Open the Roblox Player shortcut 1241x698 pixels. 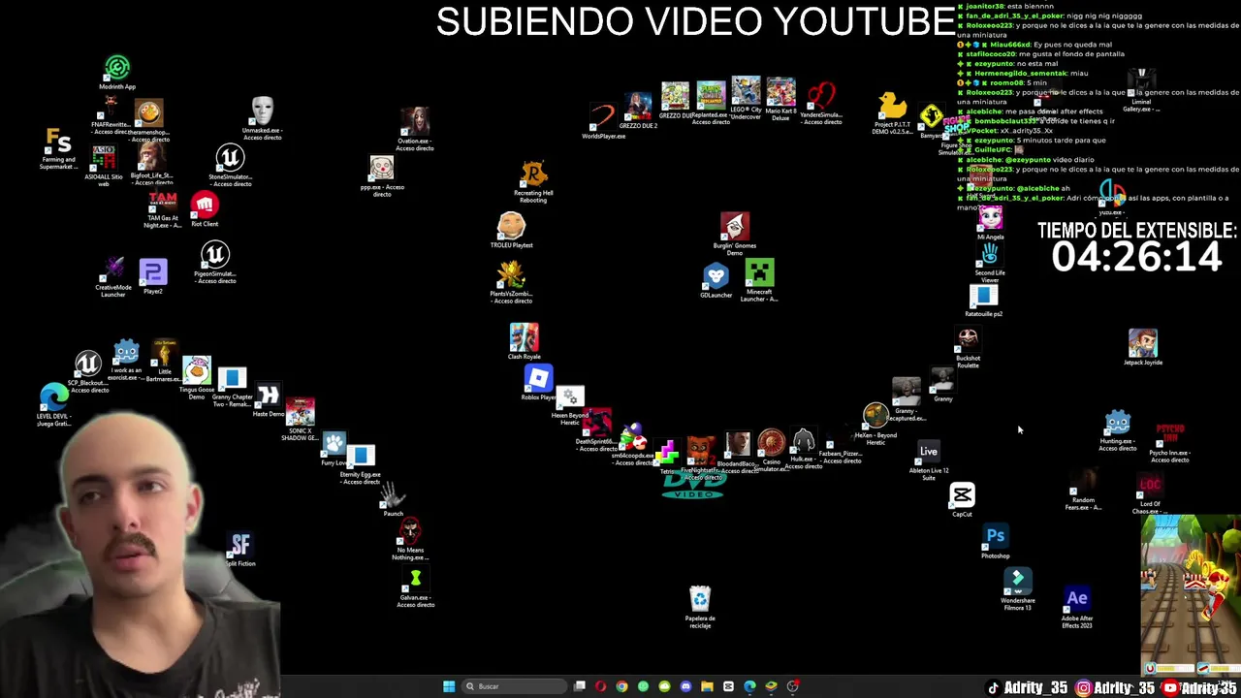[538, 383]
